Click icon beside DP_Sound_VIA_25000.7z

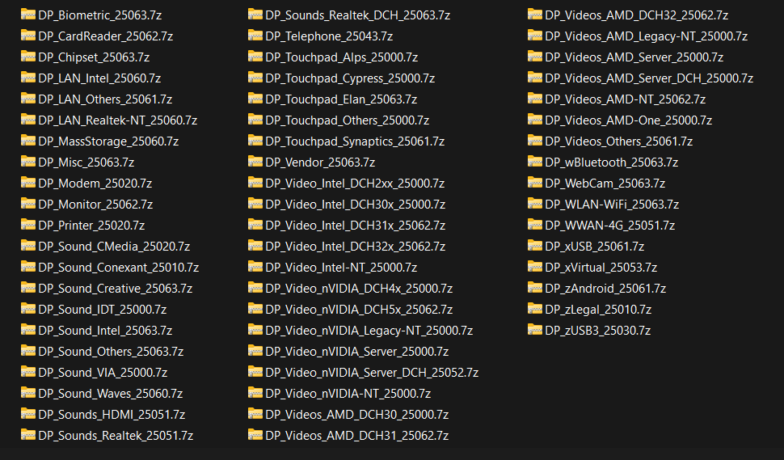[x=28, y=371]
